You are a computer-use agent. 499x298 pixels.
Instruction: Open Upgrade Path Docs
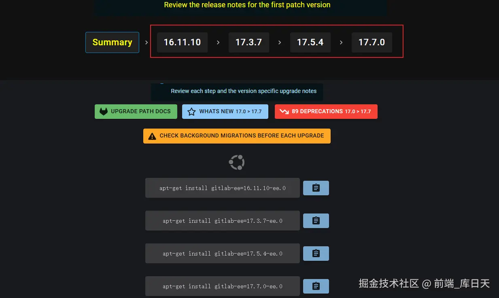pos(136,112)
